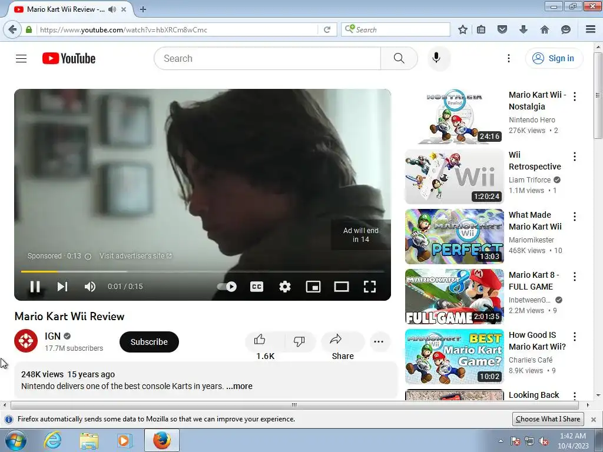Open options for Wii Retrospective
Image resolution: width=603 pixels, height=452 pixels.
point(575,157)
